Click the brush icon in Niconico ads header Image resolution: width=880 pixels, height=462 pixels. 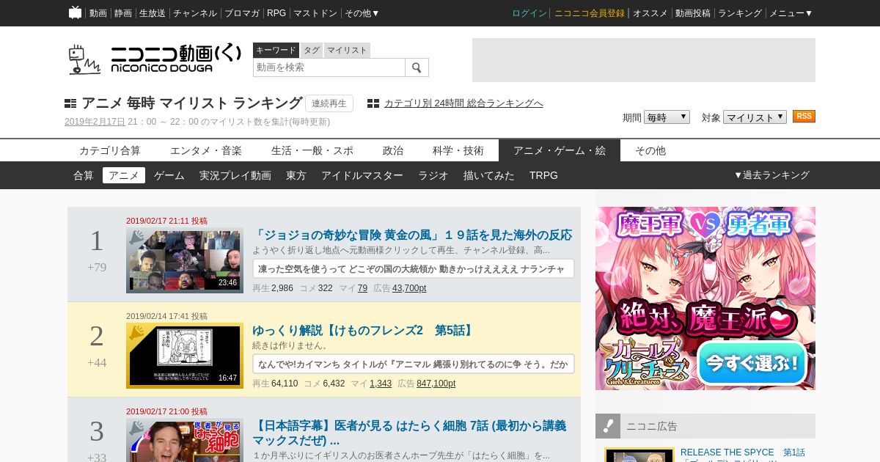[608, 426]
